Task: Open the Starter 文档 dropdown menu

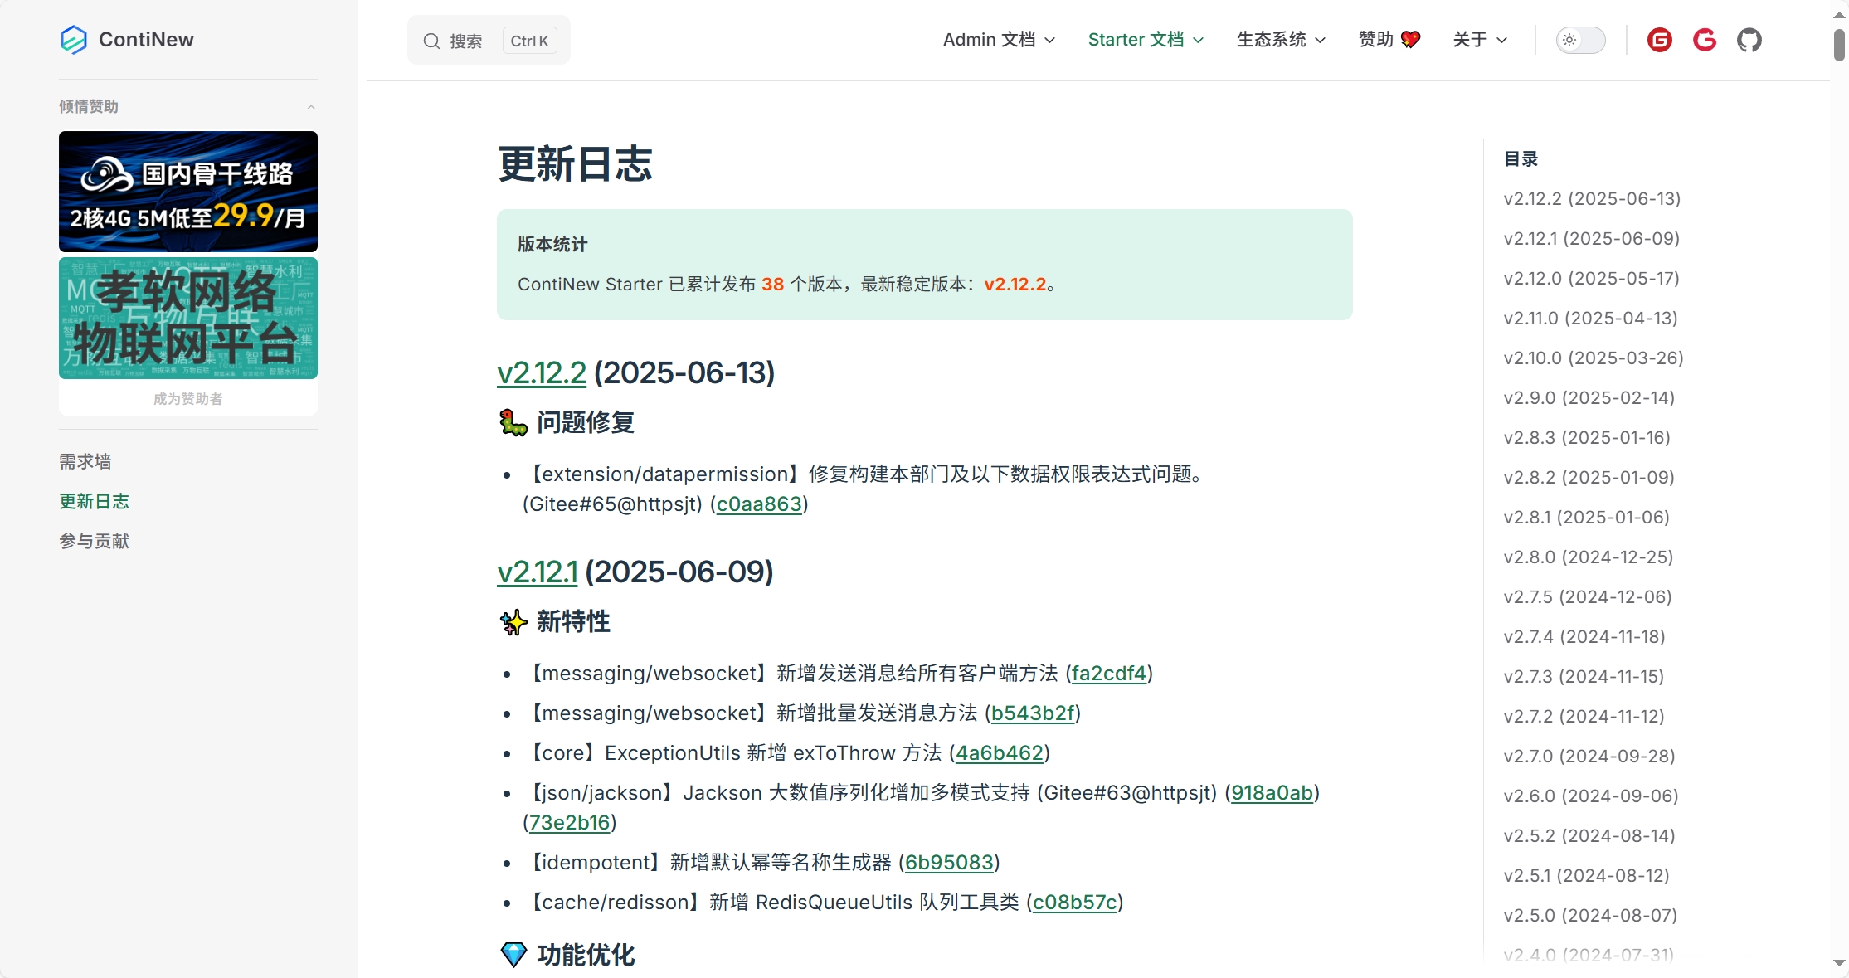Action: point(1146,40)
